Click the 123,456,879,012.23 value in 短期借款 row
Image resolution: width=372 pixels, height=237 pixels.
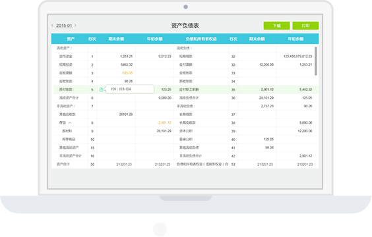(297, 57)
